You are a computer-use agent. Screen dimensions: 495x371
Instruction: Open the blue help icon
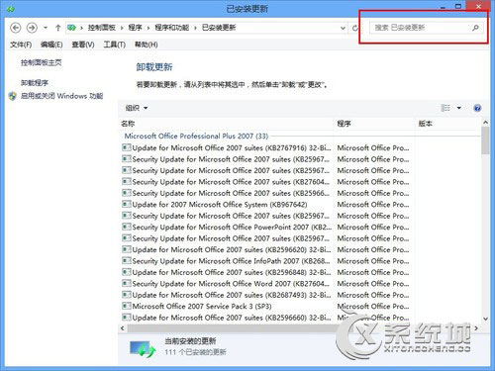pos(477,108)
